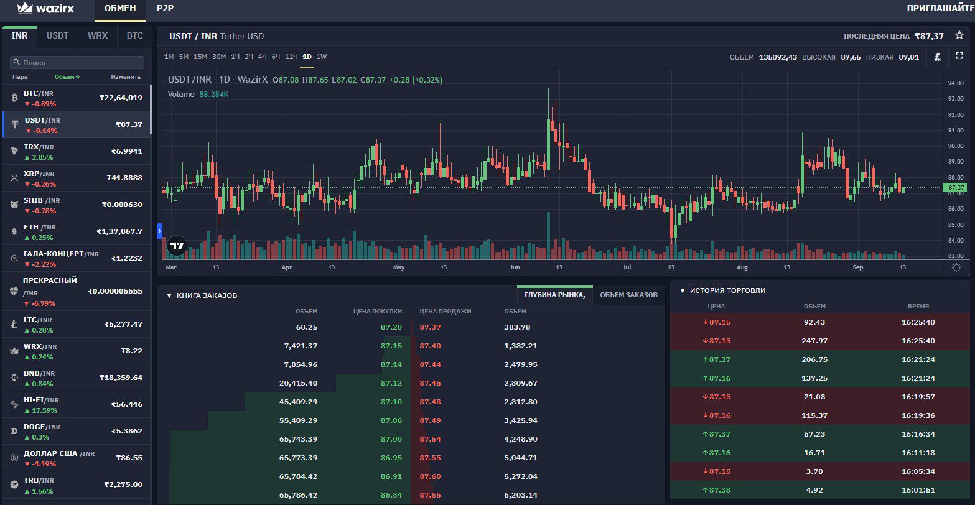Sort pairs by volume column
This screenshot has height=505, width=975.
(67, 77)
